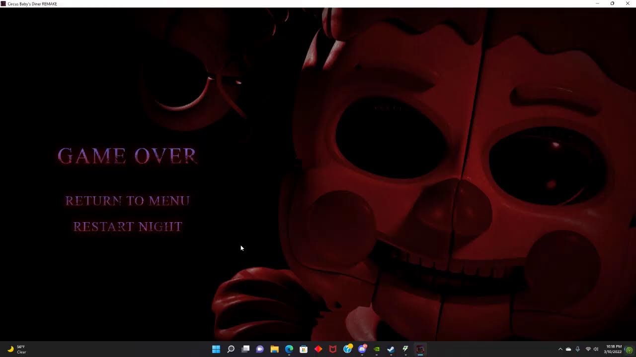Open the Teams Chat taskbar icon

260,349
